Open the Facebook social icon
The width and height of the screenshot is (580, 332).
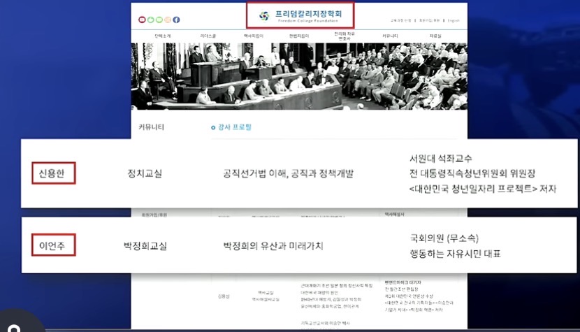176,20
